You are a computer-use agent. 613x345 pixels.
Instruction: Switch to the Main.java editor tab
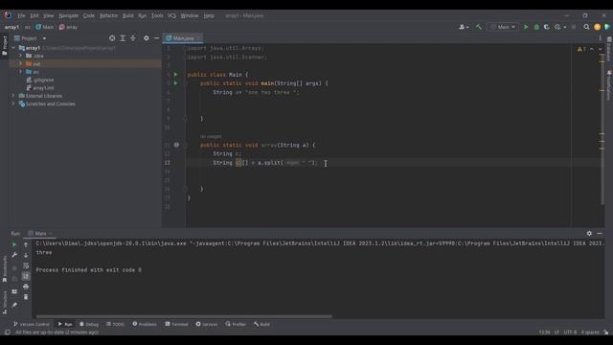pos(183,38)
